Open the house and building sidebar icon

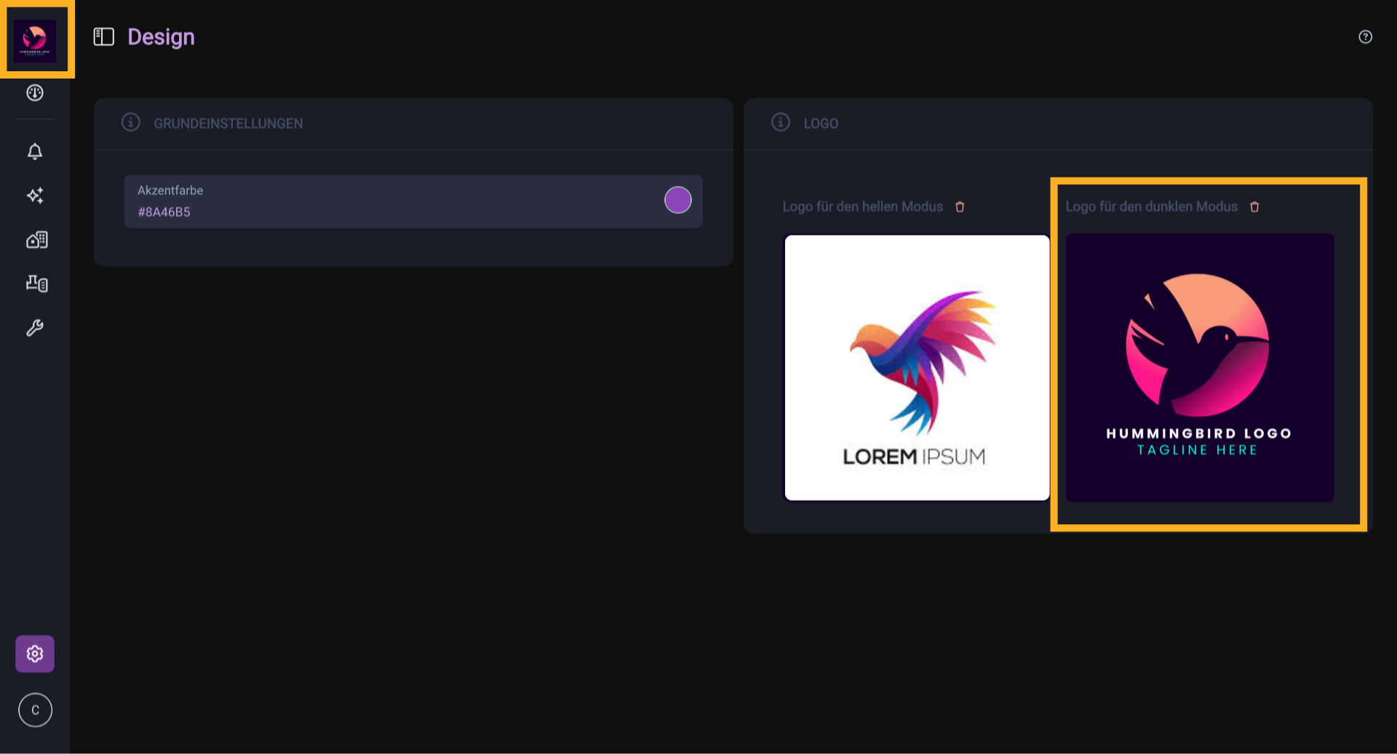point(36,240)
